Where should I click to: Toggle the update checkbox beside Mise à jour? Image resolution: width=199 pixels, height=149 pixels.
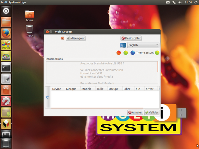point(63,38)
